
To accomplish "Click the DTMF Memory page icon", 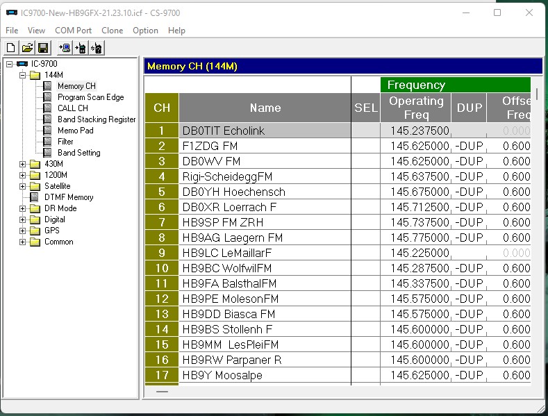I will tap(34, 197).
